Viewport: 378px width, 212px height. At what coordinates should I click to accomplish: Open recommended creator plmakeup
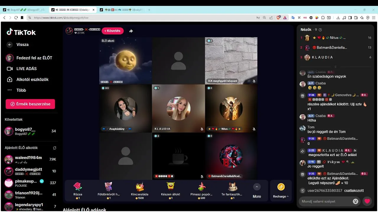30,183
